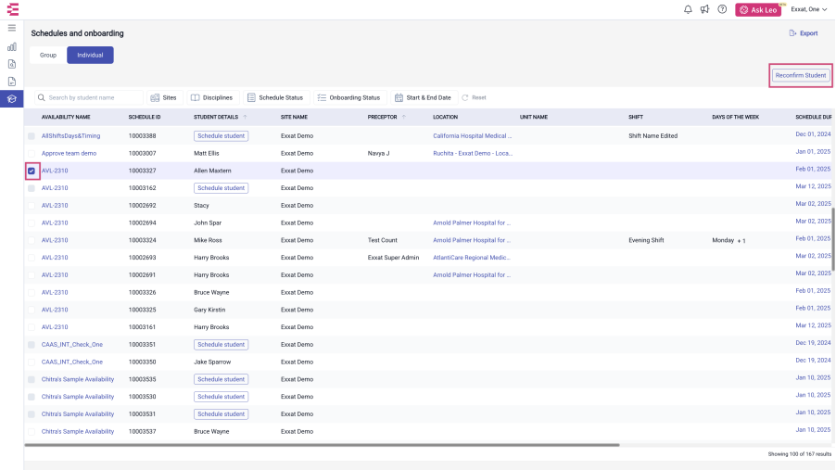This screenshot has width=836, height=470.
Task: Click the Ask Leo button
Action: click(758, 9)
